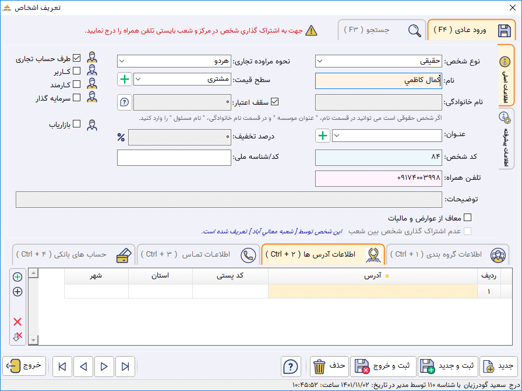
Task: Click the second add-row plus icon beside the address grid
Action: [17, 292]
